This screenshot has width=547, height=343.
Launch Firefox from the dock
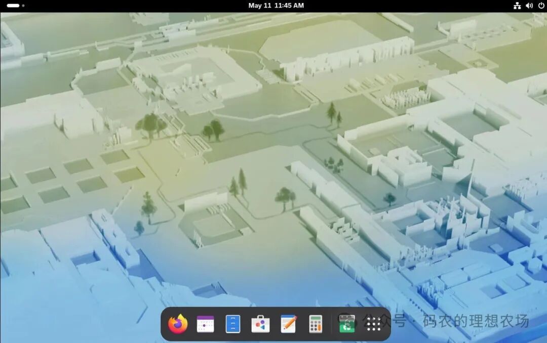(178, 324)
